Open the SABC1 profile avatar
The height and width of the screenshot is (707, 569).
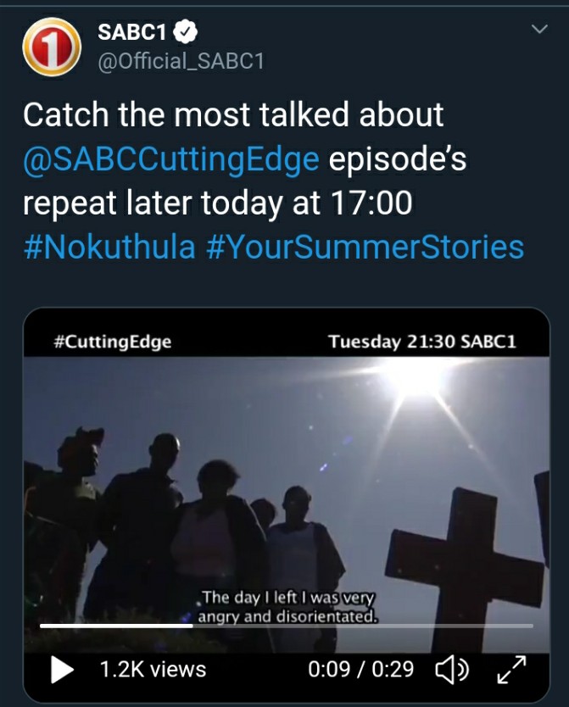click(52, 47)
